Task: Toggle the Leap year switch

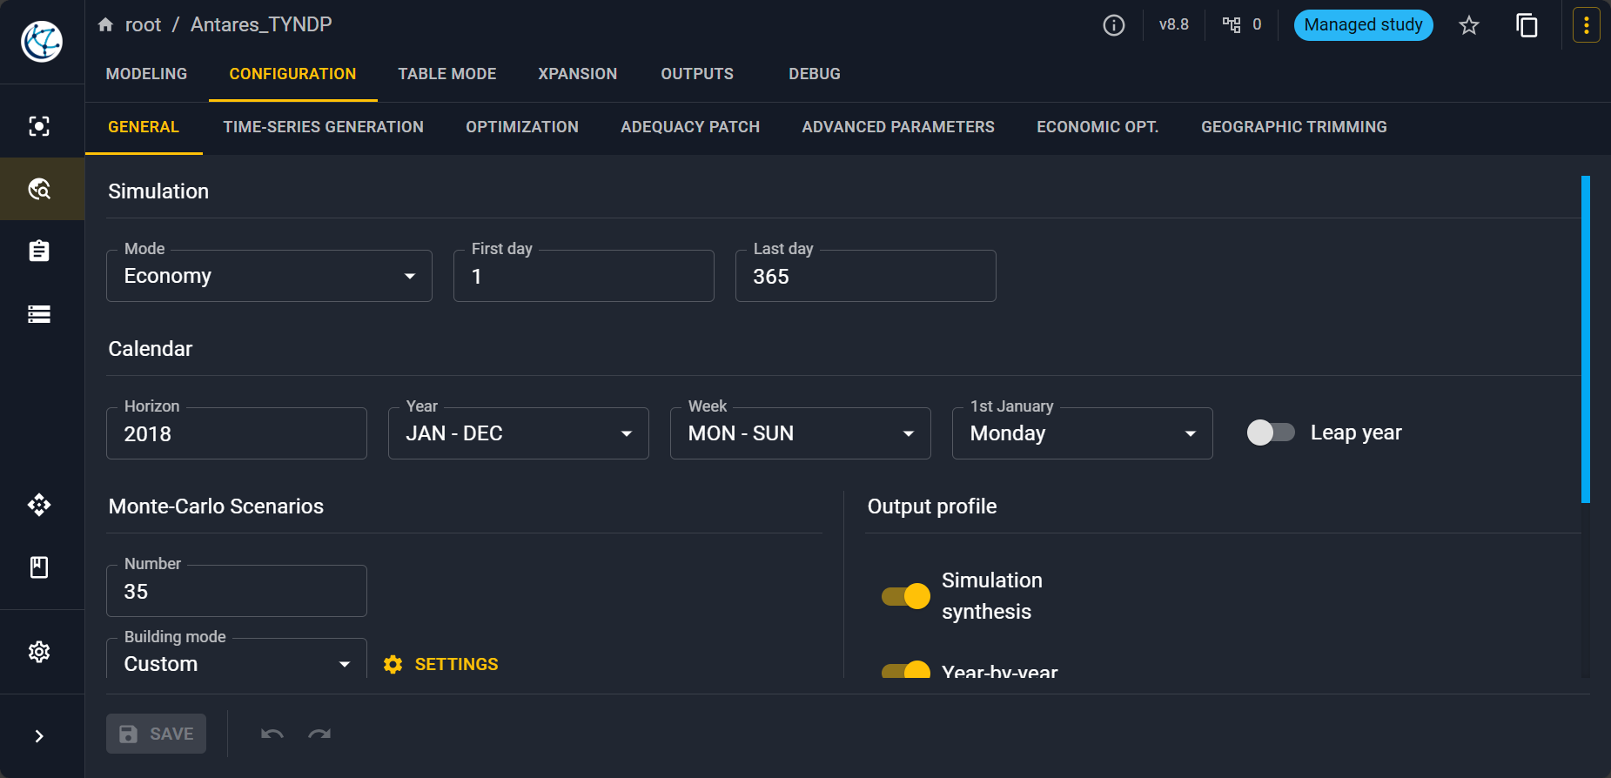Action: click(1271, 433)
